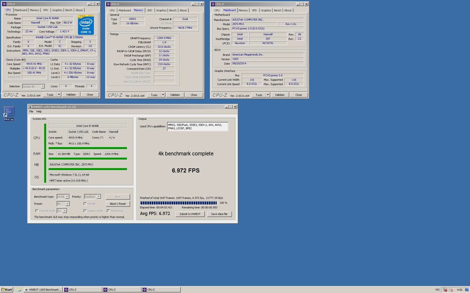This screenshot has width=470, height=293.
Task: Click Validate in first CPU-Z window
Action: tap(71, 95)
